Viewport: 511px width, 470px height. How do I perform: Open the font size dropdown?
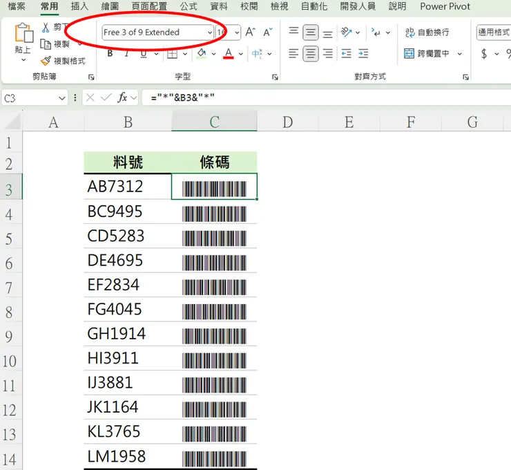[237, 32]
